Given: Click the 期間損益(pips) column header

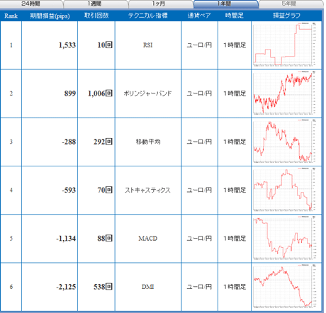Looking at the screenshot, I should click(x=50, y=16).
